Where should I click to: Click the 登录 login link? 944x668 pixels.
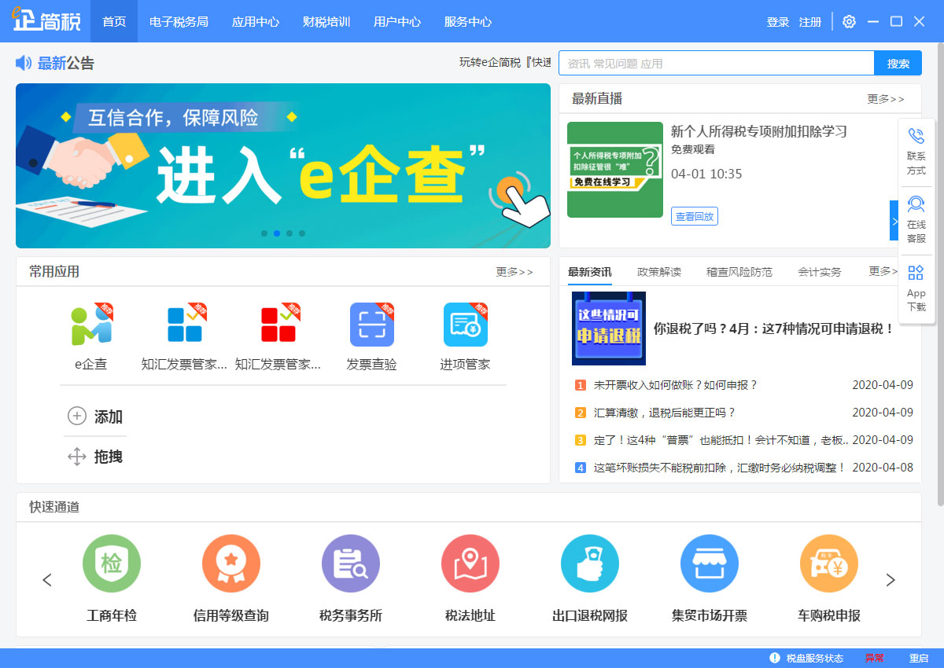click(777, 21)
